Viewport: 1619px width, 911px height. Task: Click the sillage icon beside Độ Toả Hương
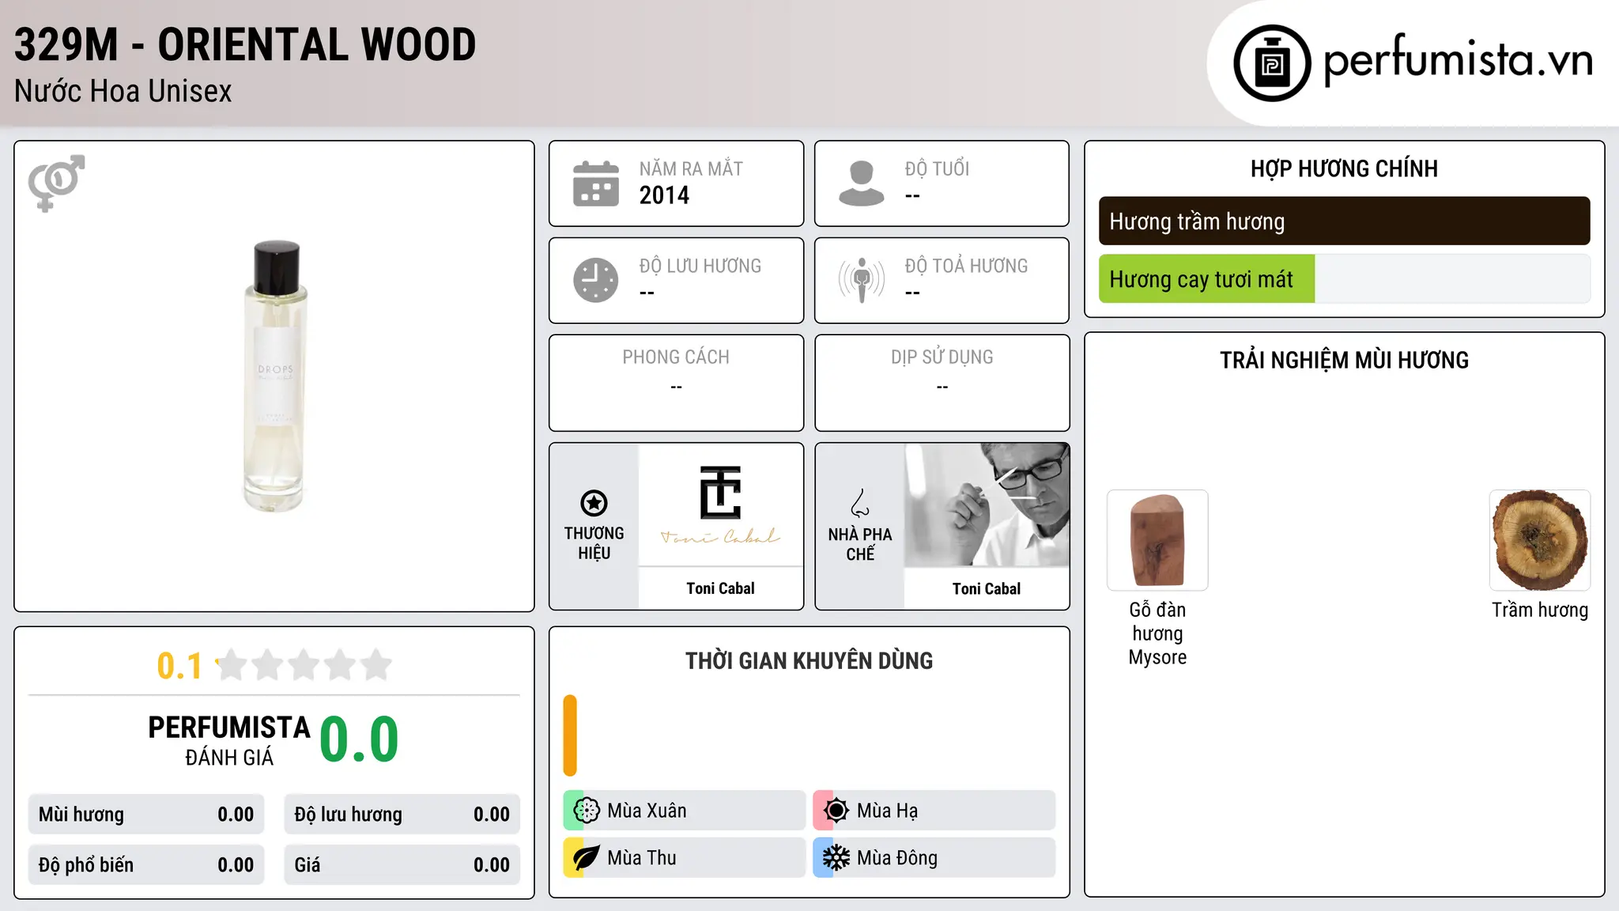tap(861, 280)
